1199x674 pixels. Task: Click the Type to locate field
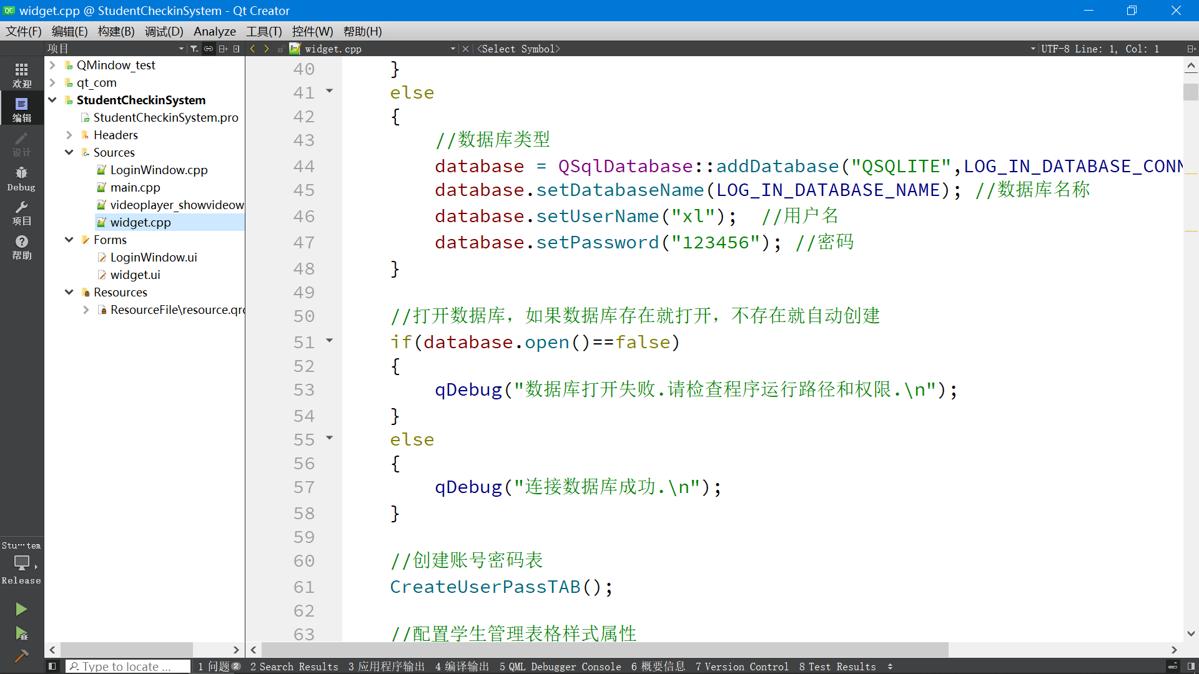(128, 667)
